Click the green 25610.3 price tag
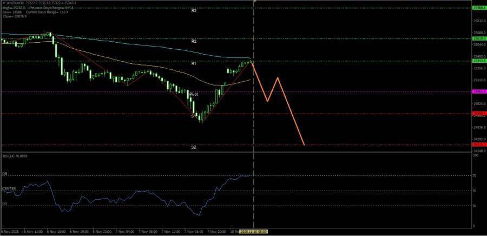487x236 pixels. tap(478, 38)
